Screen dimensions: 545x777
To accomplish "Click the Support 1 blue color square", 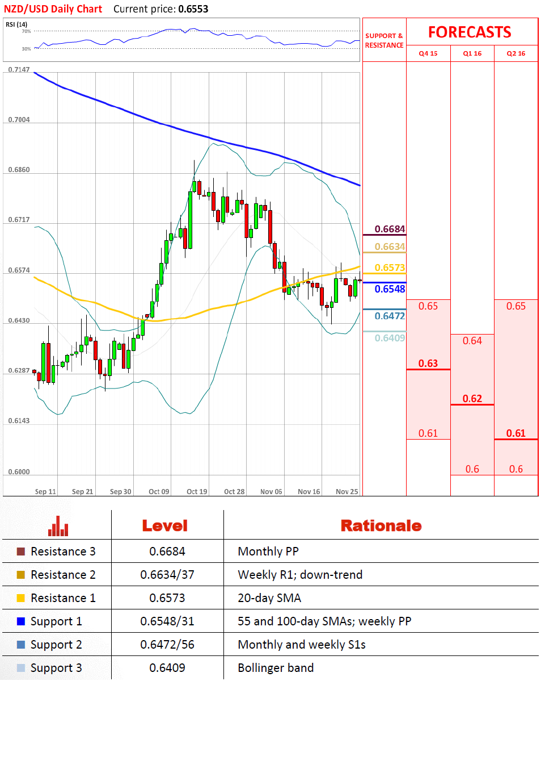I will click(21, 621).
